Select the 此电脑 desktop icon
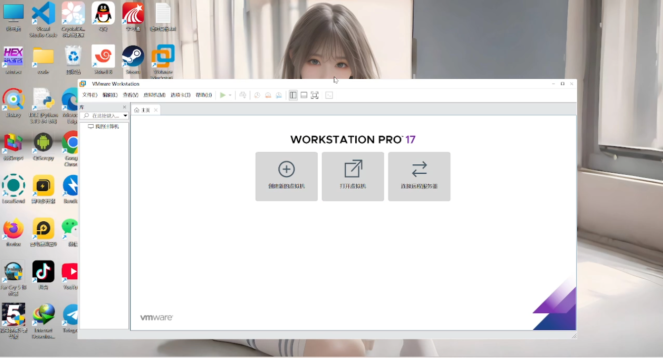The width and height of the screenshot is (663, 358). pyautogui.click(x=13, y=17)
